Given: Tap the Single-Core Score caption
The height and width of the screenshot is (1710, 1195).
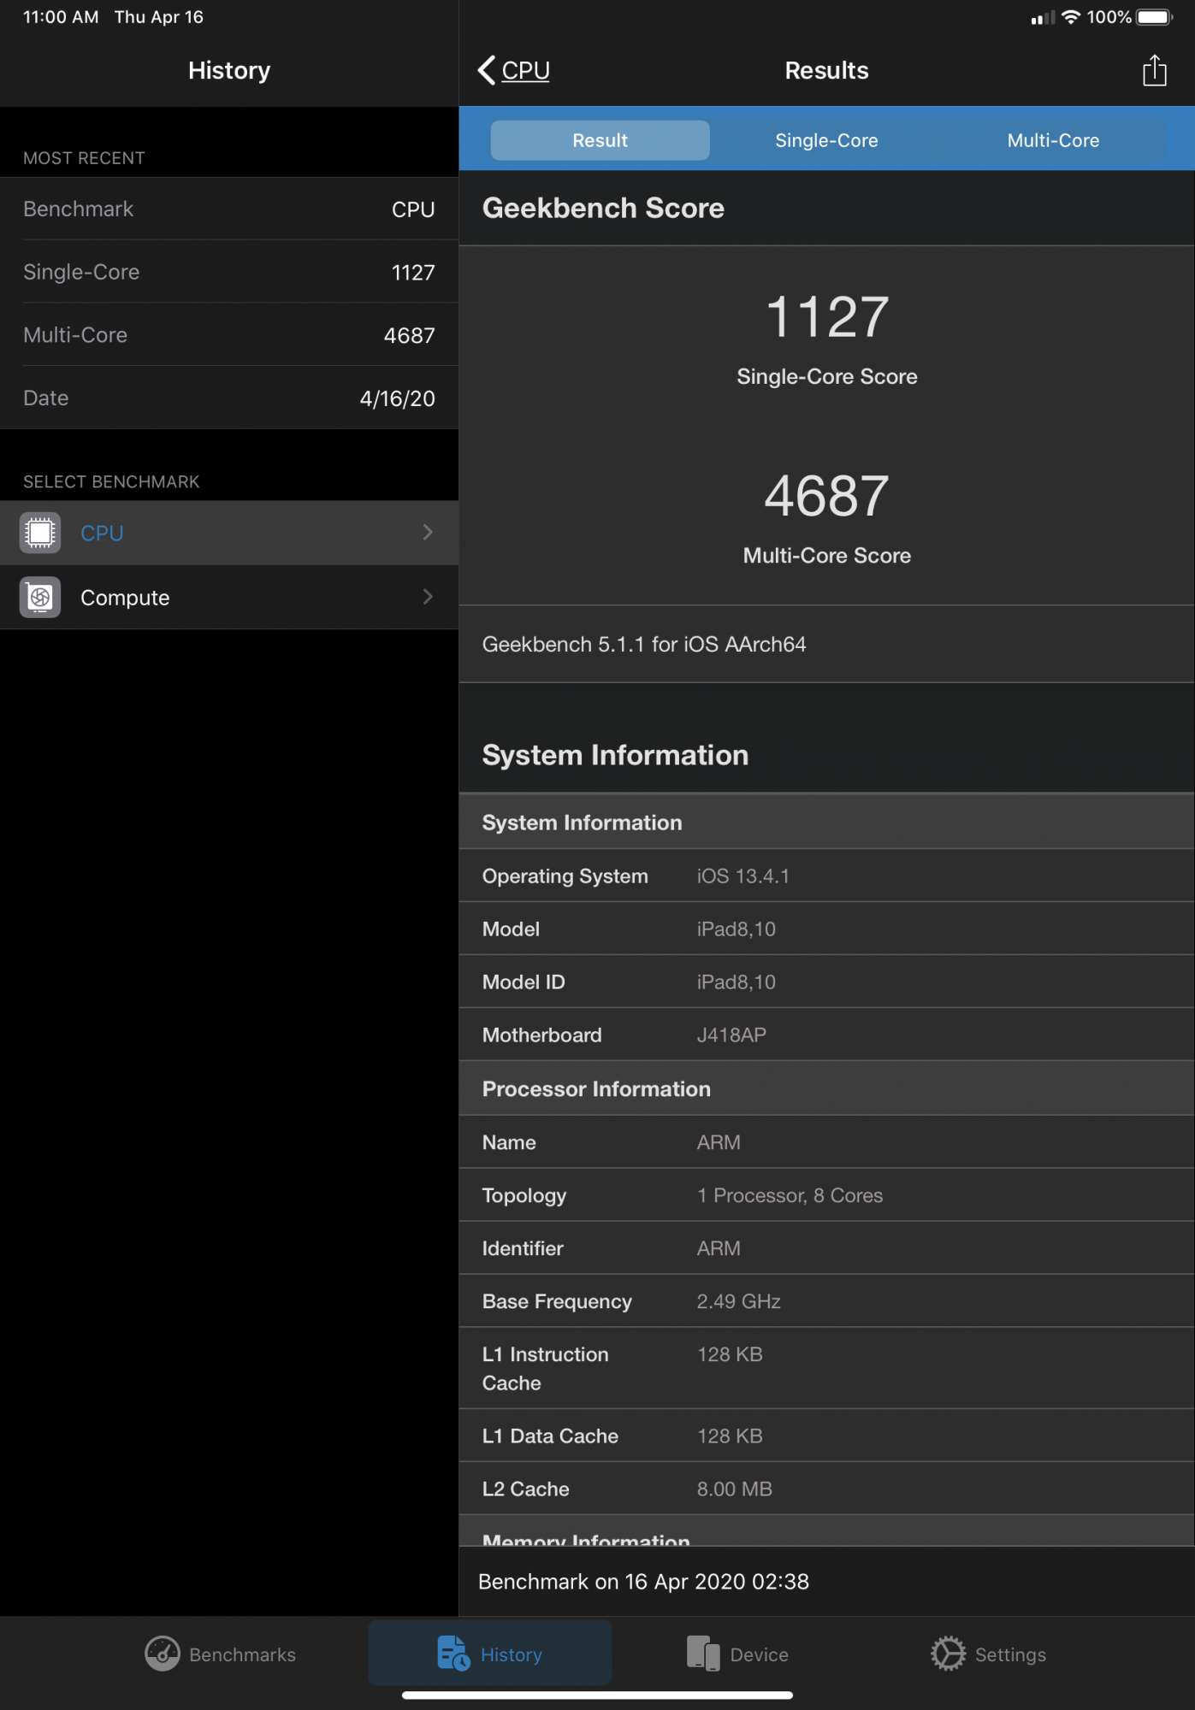Looking at the screenshot, I should pyautogui.click(x=827, y=376).
